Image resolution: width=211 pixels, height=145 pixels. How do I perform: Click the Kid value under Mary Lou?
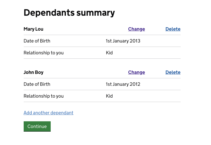click(x=109, y=53)
